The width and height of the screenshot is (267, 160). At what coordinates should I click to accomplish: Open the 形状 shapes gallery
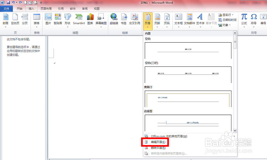pos(68,21)
